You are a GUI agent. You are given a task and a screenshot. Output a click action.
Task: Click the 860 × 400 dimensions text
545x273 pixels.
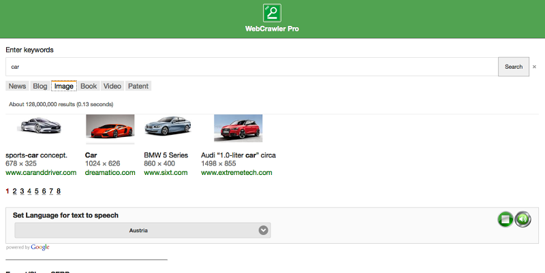159,163
